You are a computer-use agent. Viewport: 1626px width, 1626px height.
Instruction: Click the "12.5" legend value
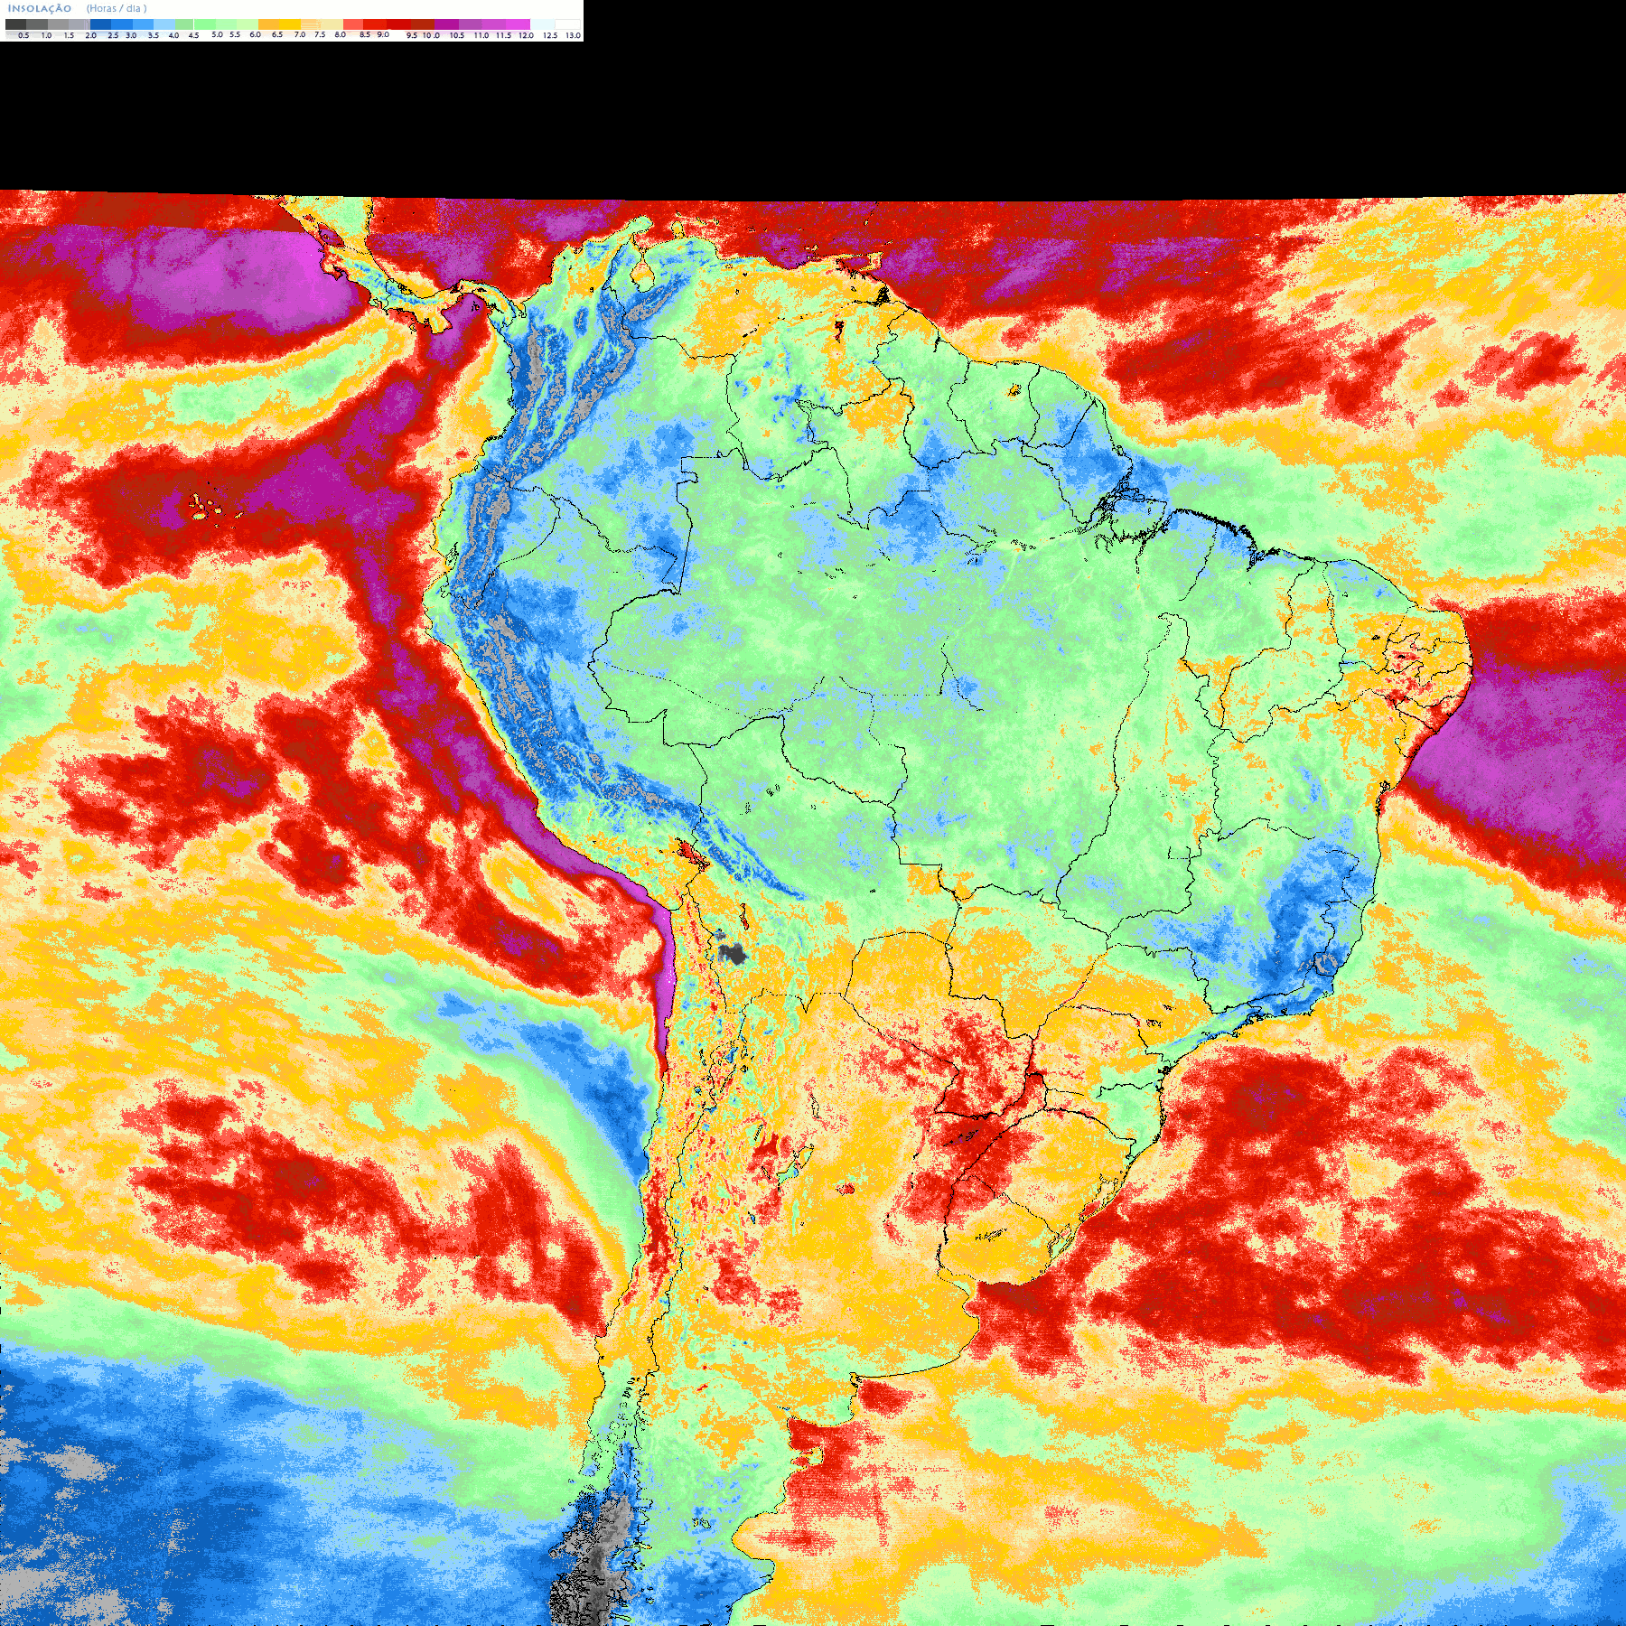point(550,35)
